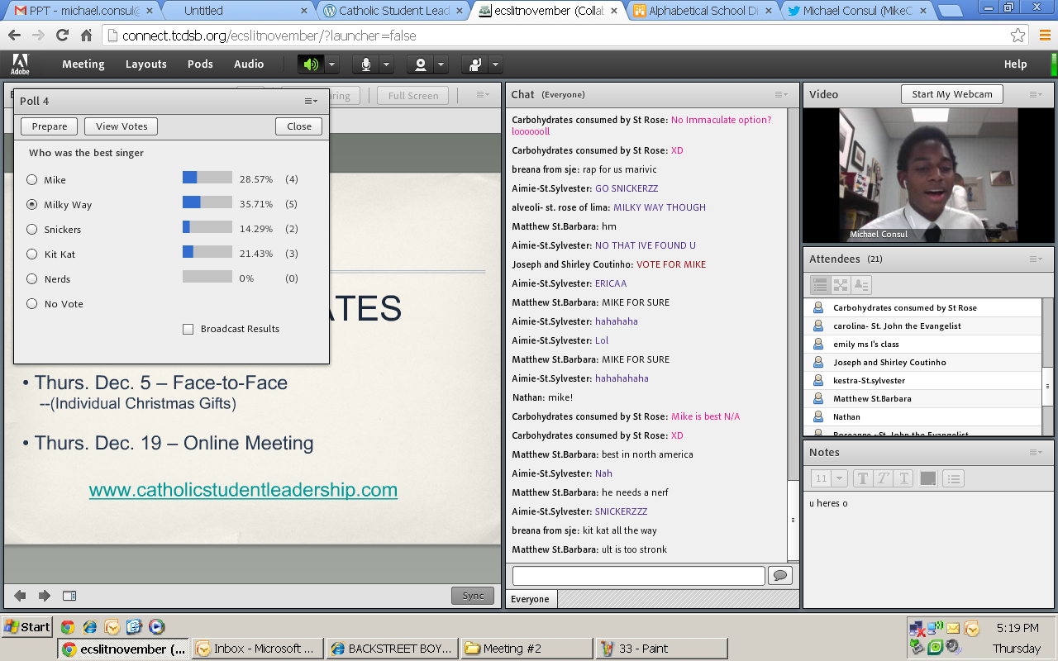Viewport: 1058px width, 661px height.
Task: Choose the Kit Kat radio button
Action: click(x=32, y=254)
